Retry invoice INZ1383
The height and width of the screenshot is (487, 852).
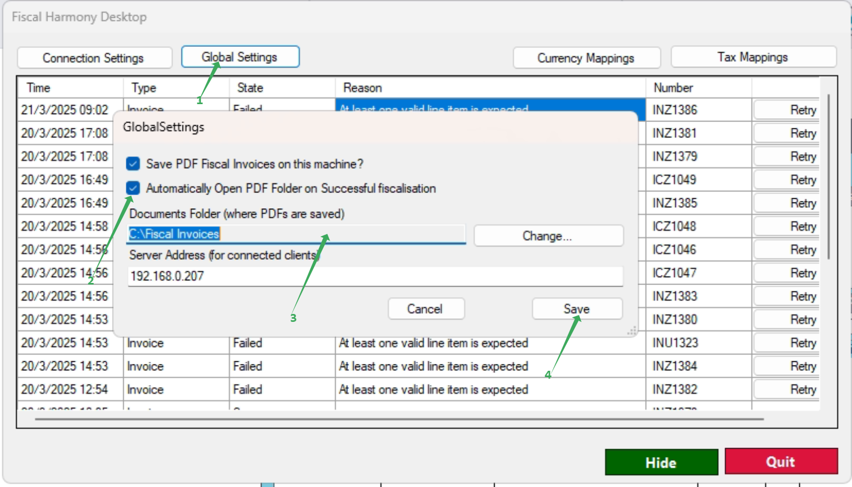[786, 296]
